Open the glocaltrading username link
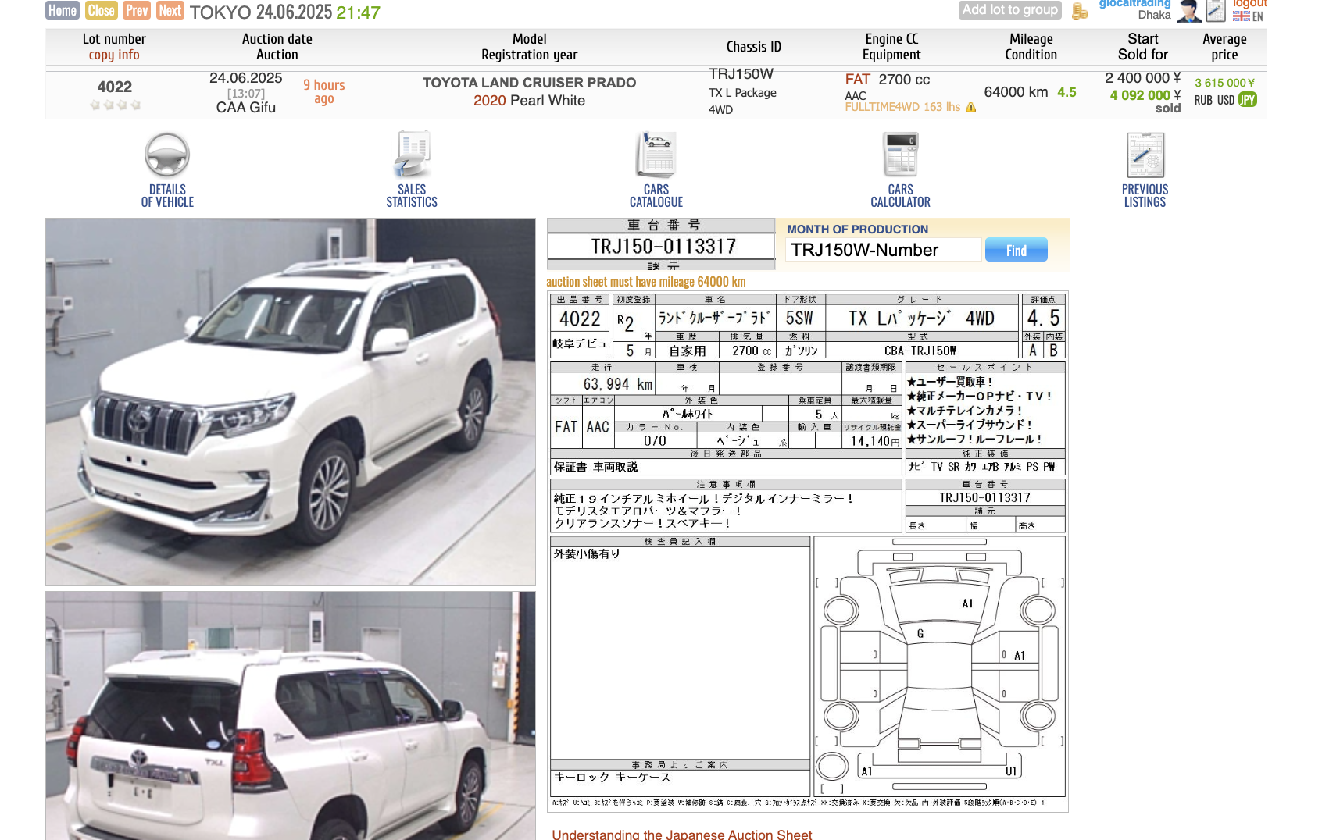 tap(1134, 4)
